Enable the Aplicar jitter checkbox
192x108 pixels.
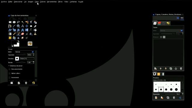pyautogui.click(x=10, y=73)
